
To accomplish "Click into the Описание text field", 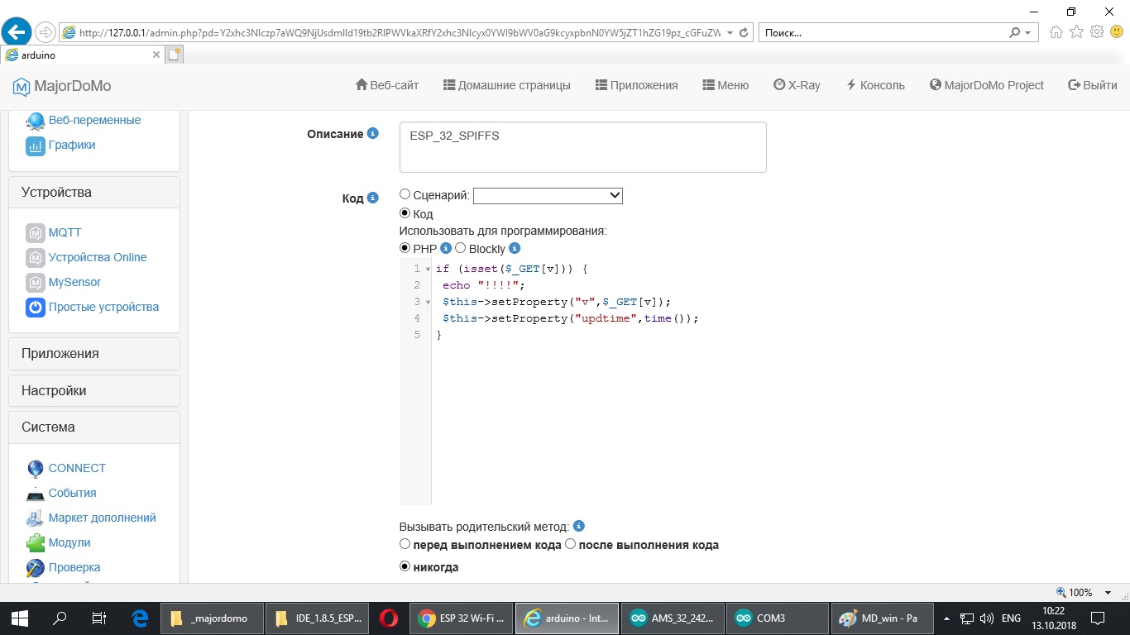I will click(x=582, y=147).
